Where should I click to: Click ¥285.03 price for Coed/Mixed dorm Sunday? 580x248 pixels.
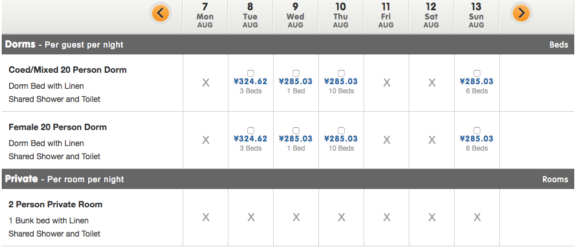tap(477, 81)
